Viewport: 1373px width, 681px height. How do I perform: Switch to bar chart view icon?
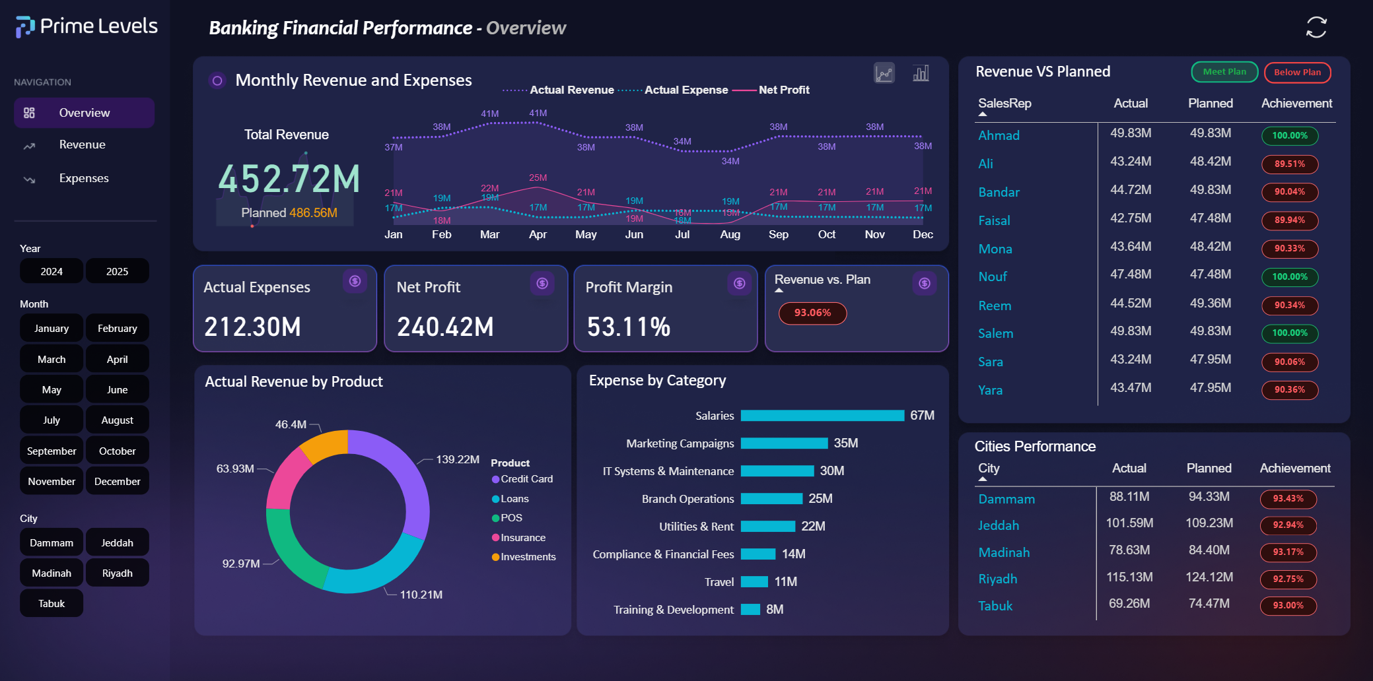(921, 73)
